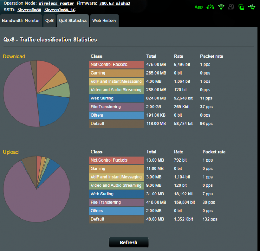
Task: Click Download VoIP and Instant Messaging bar
Action: (116, 81)
